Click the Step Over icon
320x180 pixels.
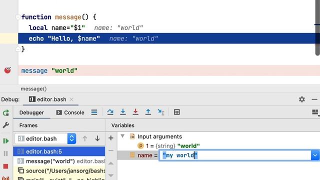[110, 112]
